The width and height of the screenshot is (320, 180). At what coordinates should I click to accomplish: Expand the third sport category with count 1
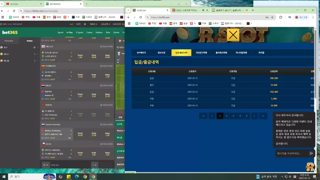[x=19, y=61]
